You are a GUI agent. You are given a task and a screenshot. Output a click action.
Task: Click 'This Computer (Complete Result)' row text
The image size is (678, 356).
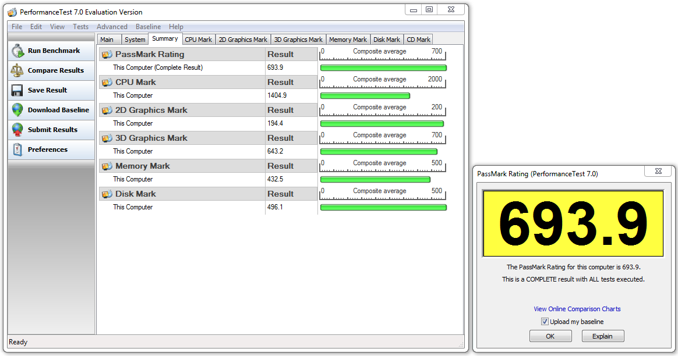(x=158, y=67)
